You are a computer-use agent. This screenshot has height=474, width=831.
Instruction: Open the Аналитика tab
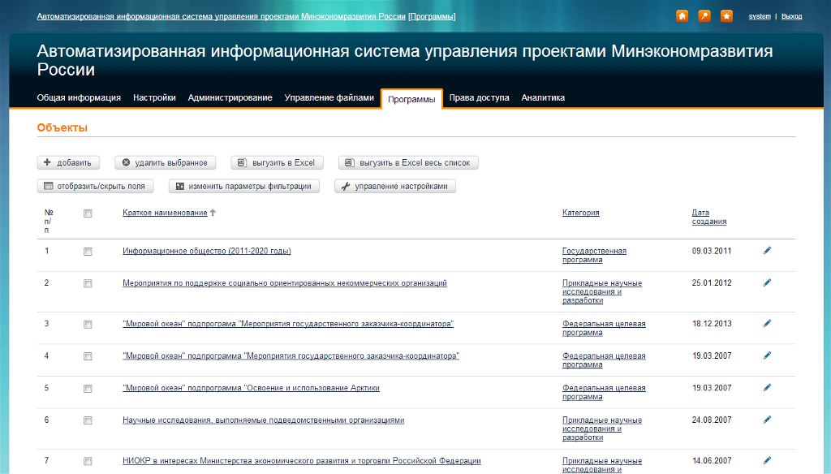tap(543, 97)
